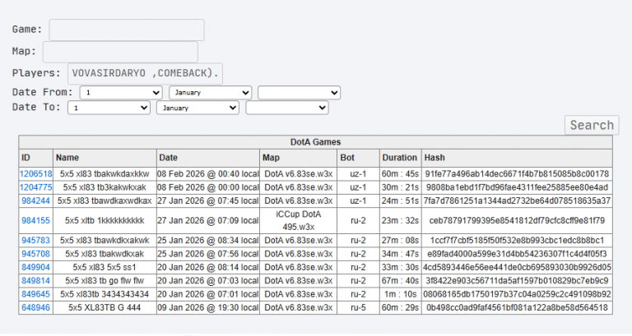Open the Date To day dropdown
The image size is (632, 336).
coord(109,108)
